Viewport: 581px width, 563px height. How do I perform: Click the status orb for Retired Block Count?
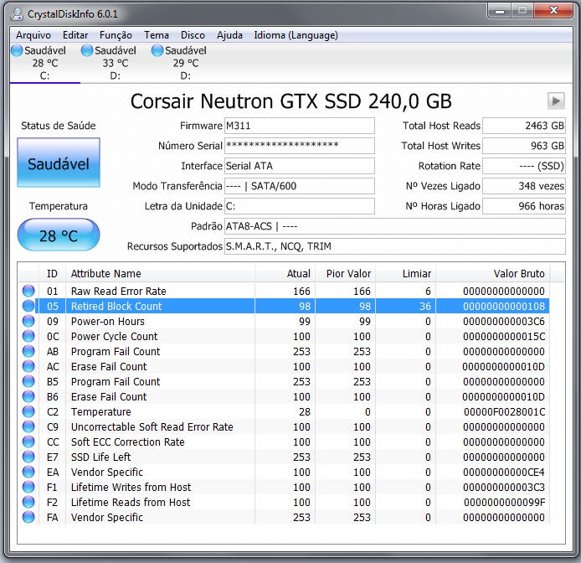[28, 306]
